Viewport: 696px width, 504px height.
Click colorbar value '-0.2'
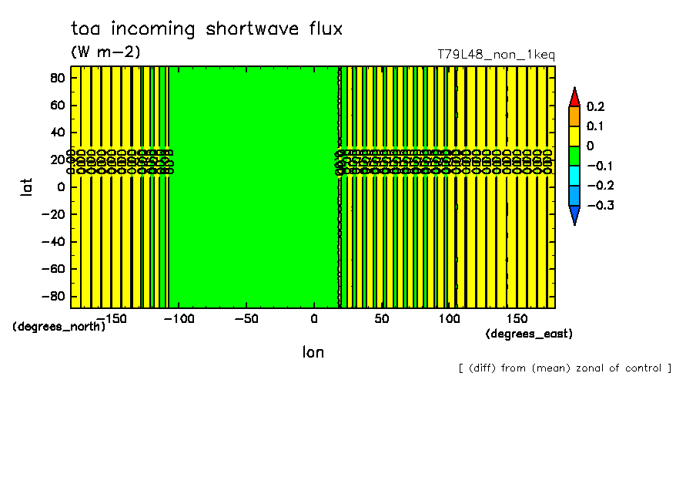click(601, 185)
